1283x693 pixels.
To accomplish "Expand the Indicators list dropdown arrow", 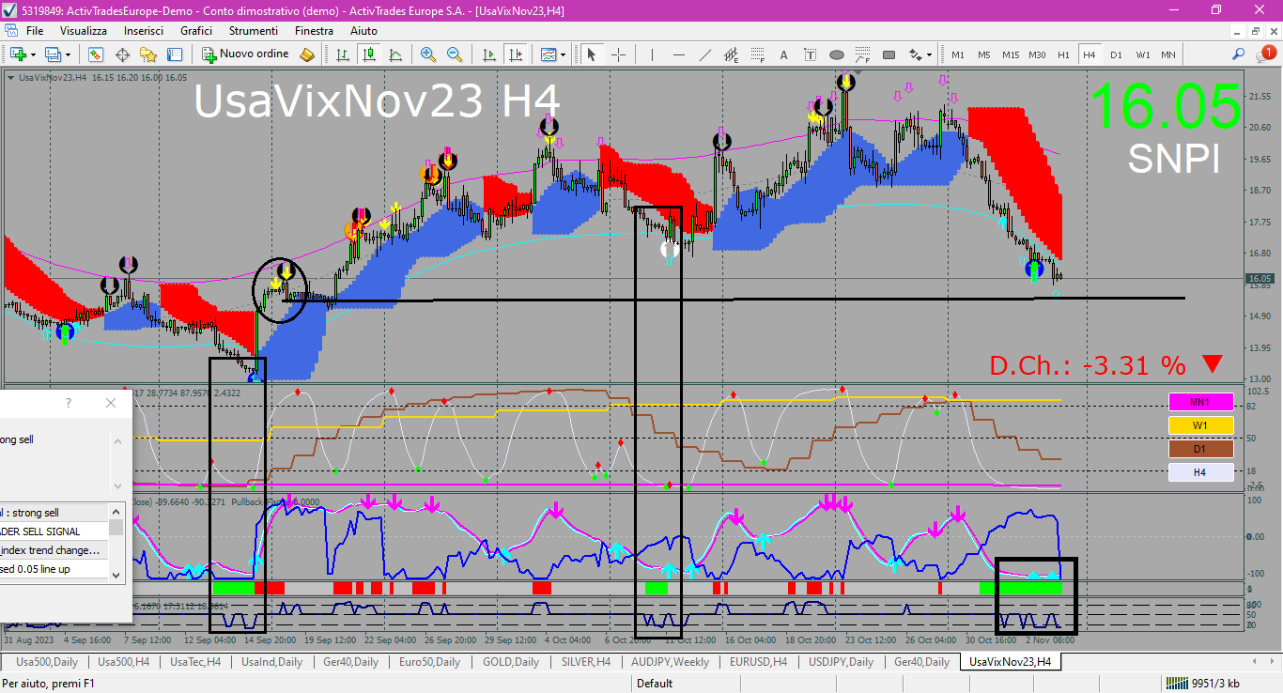I will 563,54.
